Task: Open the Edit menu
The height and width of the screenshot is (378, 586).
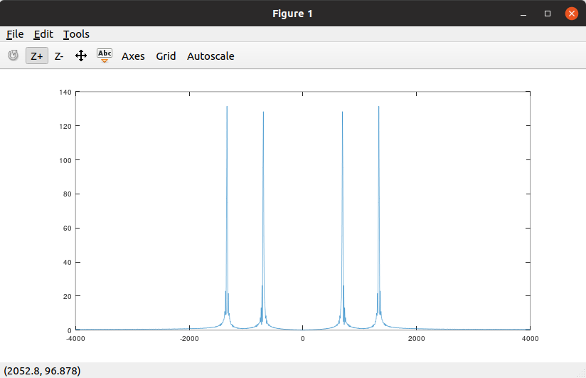Action: (x=43, y=34)
